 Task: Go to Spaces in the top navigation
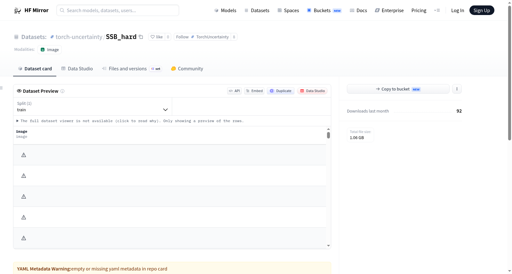(288, 11)
